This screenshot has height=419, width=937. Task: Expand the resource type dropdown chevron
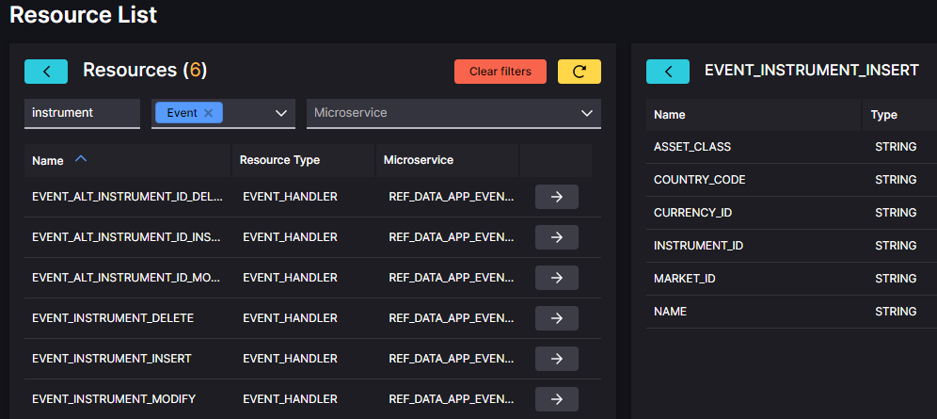click(x=281, y=113)
